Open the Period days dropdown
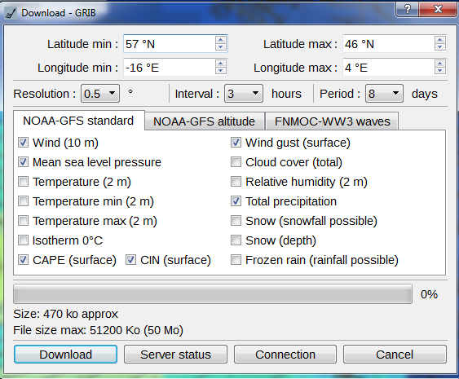Image resolution: width=459 pixels, height=379 pixels. (x=384, y=94)
